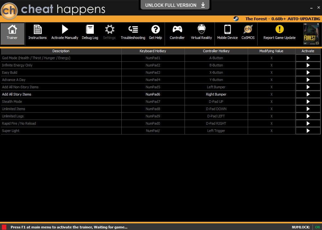Select God Mode description text
This screenshot has height=230, width=322.
pyautogui.click(x=36, y=58)
